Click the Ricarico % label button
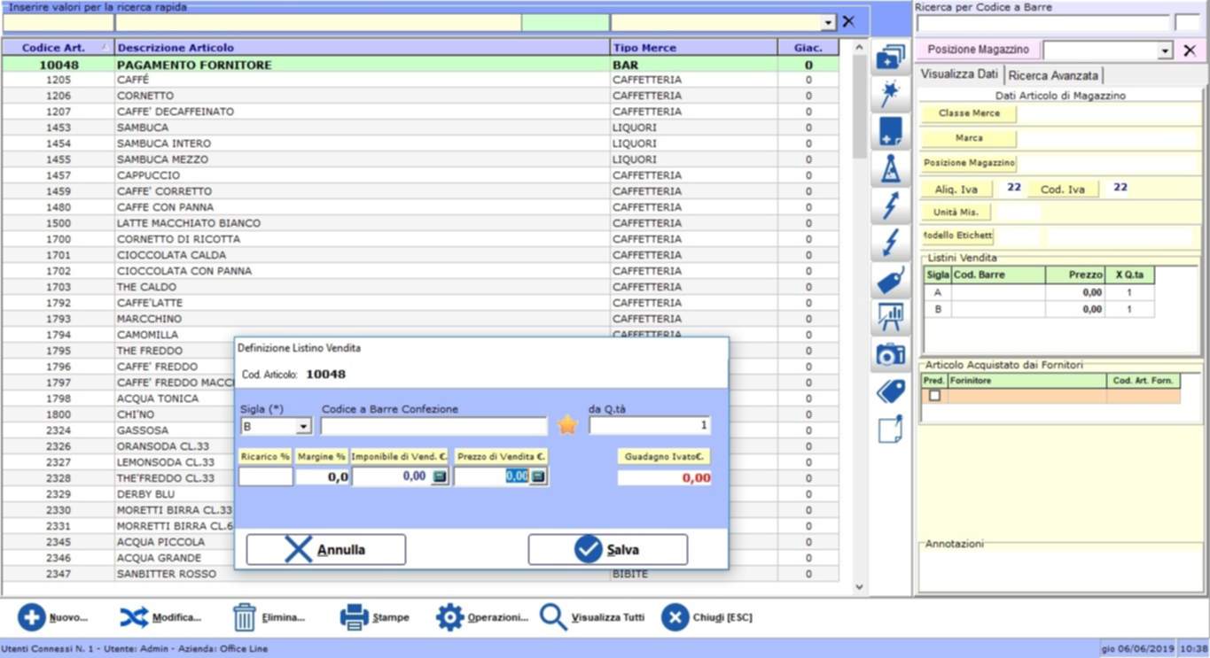The height and width of the screenshot is (658, 1210). pos(266,456)
